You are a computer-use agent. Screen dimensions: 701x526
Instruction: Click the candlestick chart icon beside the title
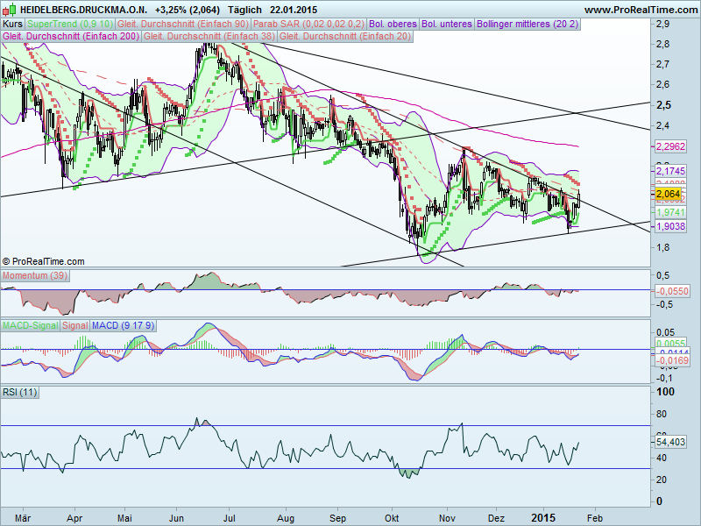[11, 9]
